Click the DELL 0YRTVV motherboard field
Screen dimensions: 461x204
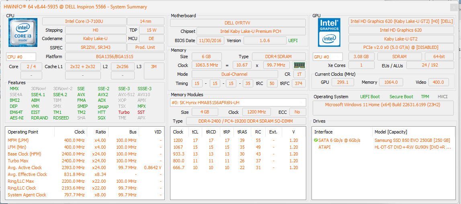(x=238, y=23)
